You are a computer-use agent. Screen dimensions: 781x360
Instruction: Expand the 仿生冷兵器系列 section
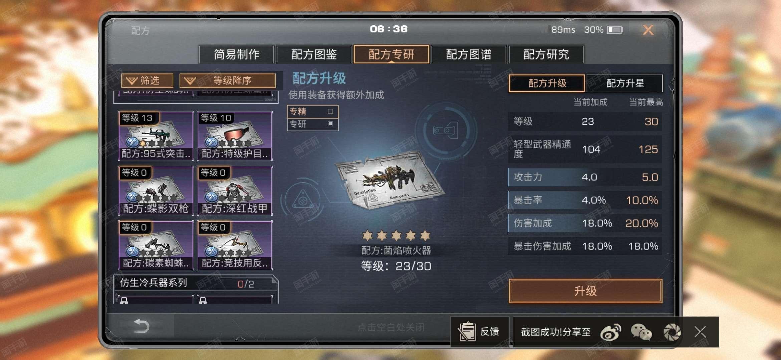tap(196, 283)
